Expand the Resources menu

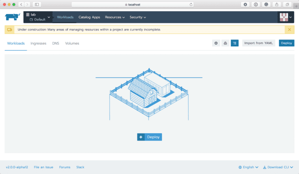tap(115, 17)
